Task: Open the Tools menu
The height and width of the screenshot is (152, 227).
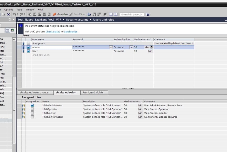Action: coord(19,9)
